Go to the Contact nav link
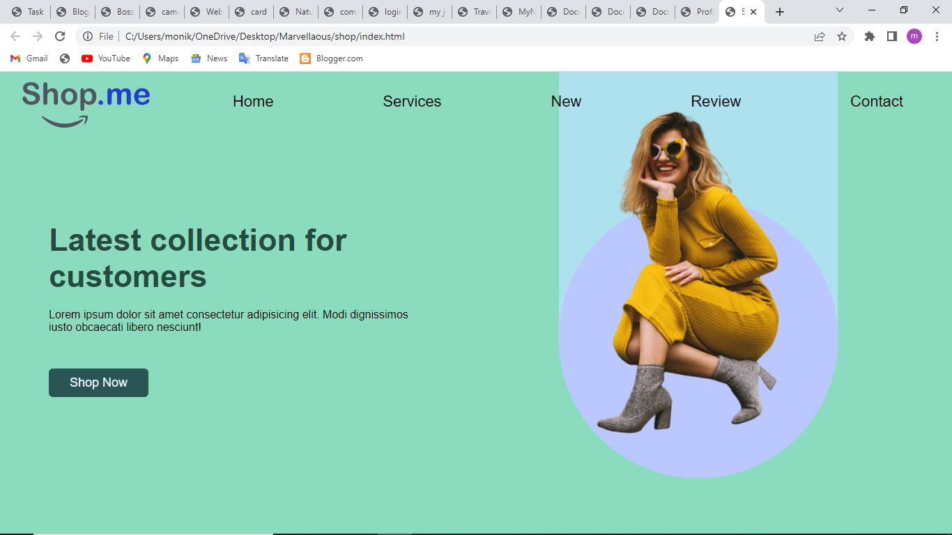This screenshot has width=952, height=535. [877, 102]
